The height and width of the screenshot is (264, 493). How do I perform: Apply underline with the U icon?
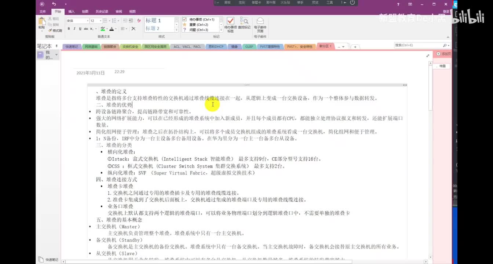click(x=80, y=29)
